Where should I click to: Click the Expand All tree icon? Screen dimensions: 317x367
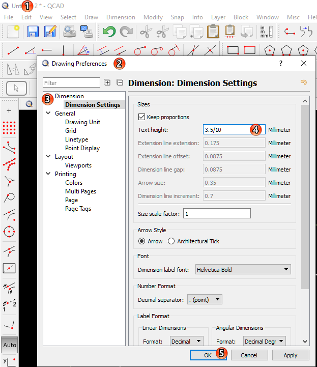(107, 82)
